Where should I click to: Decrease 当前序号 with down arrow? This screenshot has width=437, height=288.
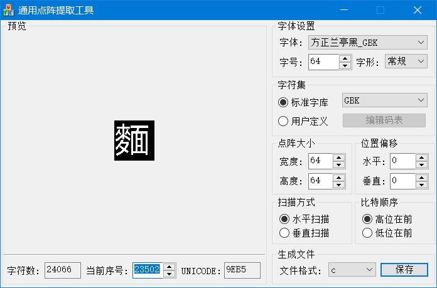pos(169,274)
